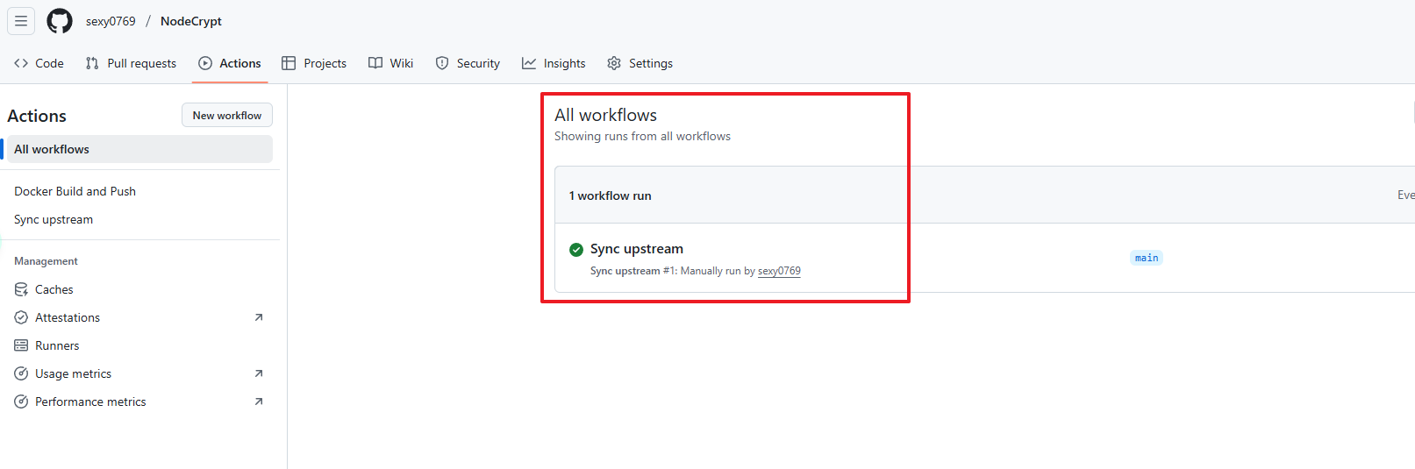The height and width of the screenshot is (469, 1415).
Task: View the Insights tab
Action: tap(554, 63)
